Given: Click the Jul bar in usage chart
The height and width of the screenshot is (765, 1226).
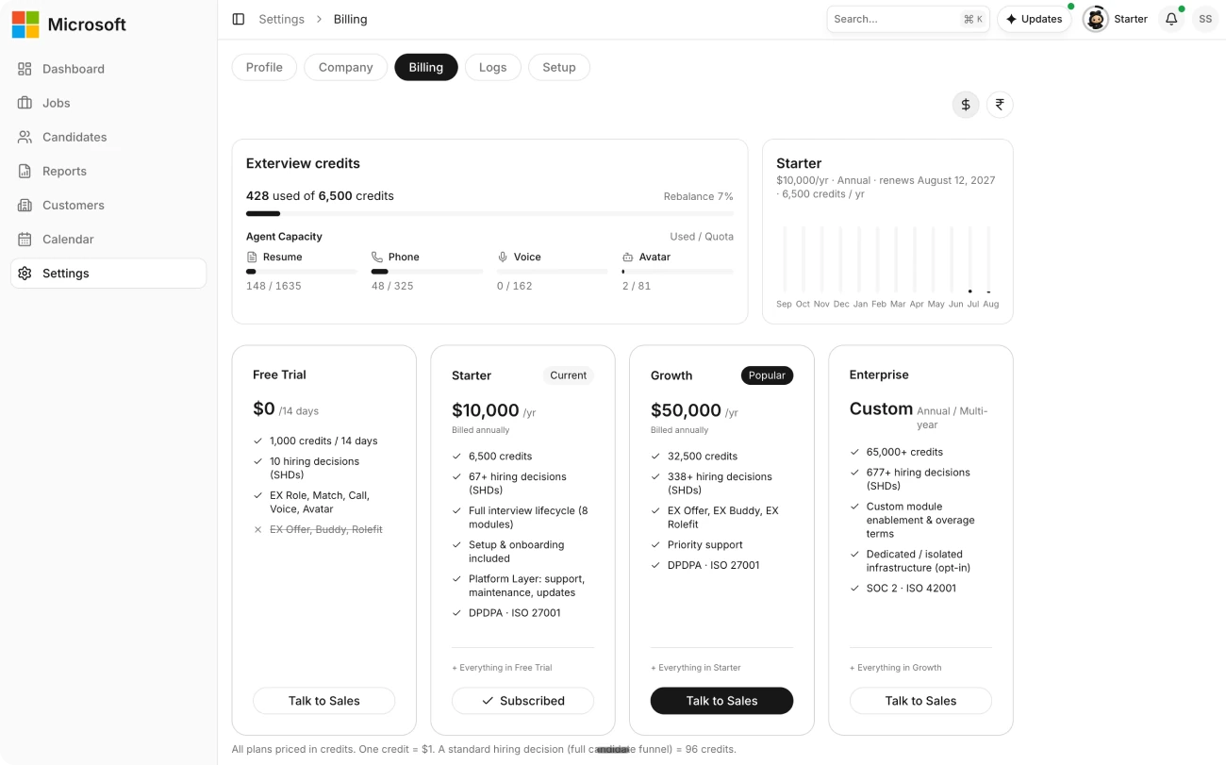Looking at the screenshot, I should [970, 259].
